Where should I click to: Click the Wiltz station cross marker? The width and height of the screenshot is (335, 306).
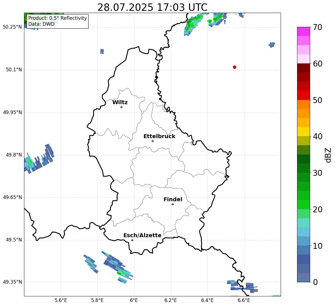coord(121,107)
